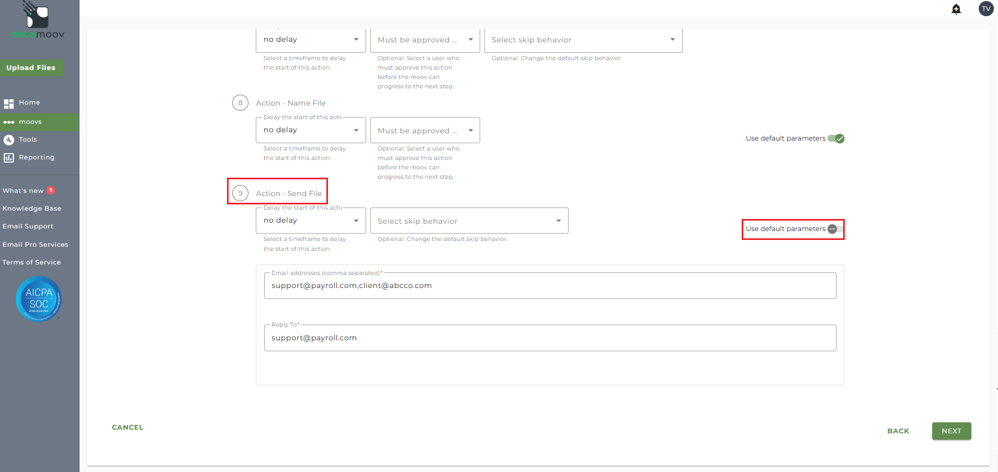The image size is (998, 472).
Task: Click the Reporting chart icon
Action: coord(9,157)
